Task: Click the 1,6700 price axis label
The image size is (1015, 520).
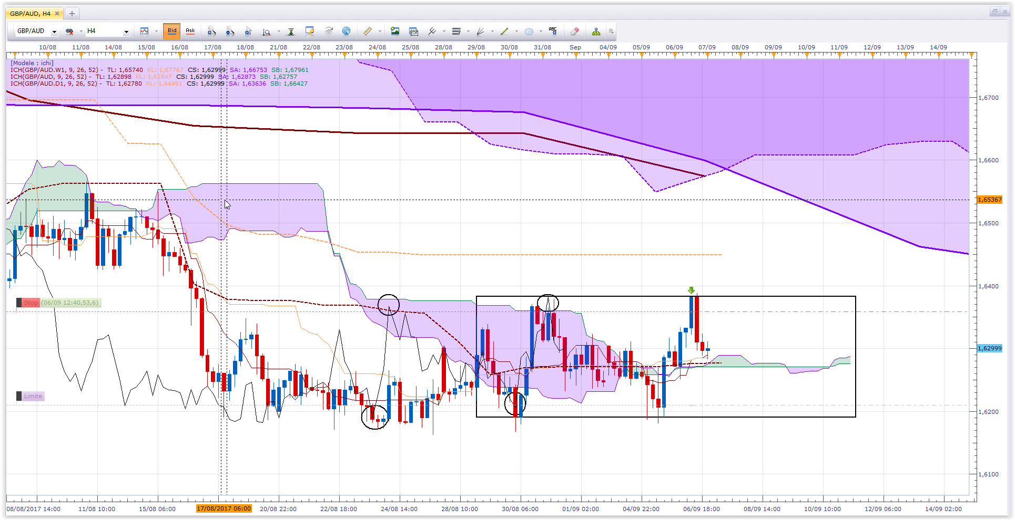Action: tap(988, 98)
